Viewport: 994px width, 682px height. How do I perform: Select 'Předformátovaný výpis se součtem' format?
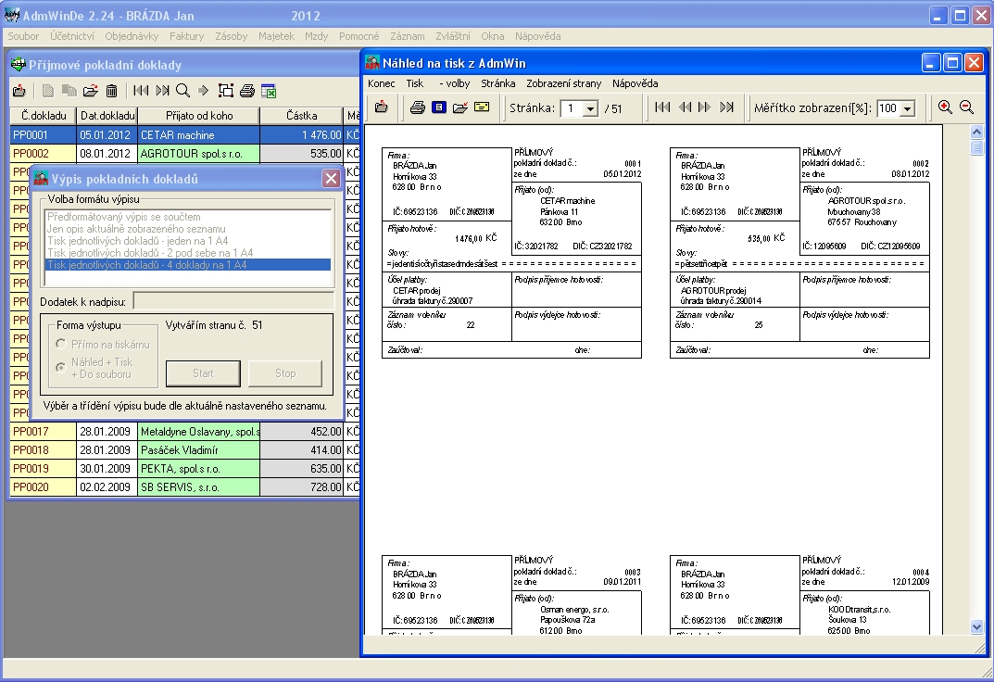[188, 217]
